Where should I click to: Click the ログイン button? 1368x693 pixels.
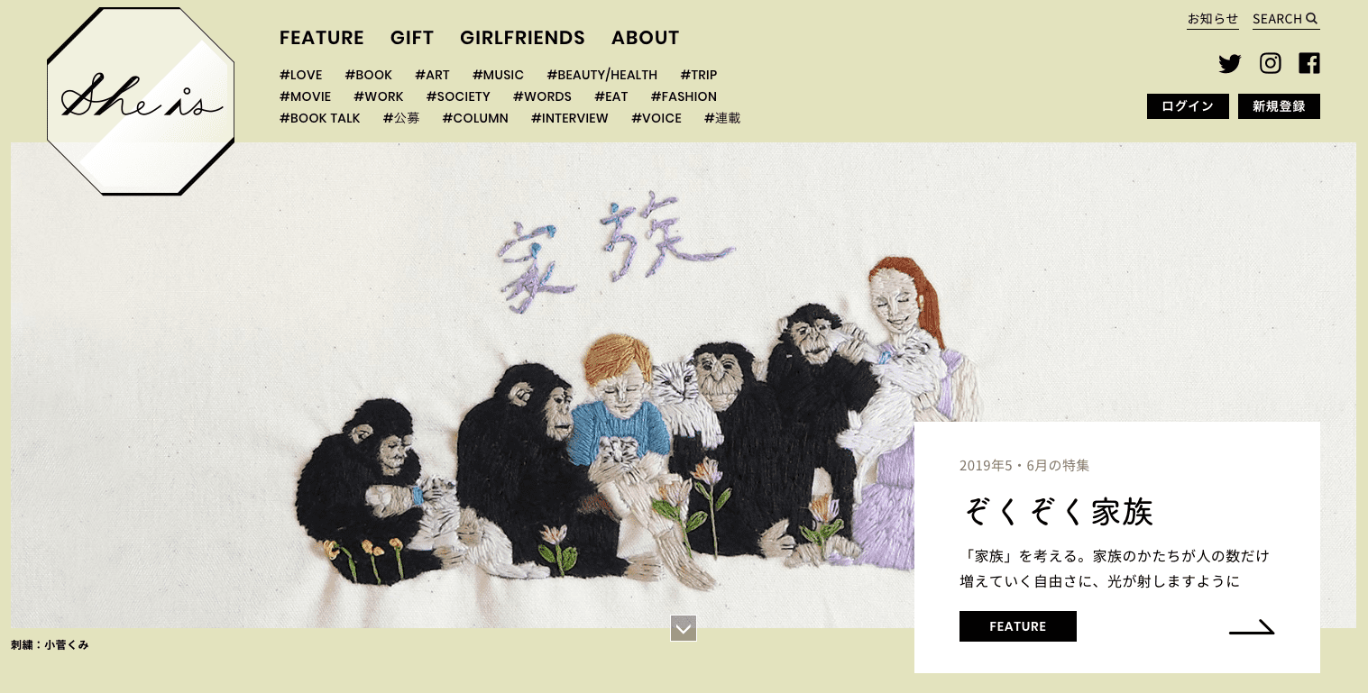1188,106
